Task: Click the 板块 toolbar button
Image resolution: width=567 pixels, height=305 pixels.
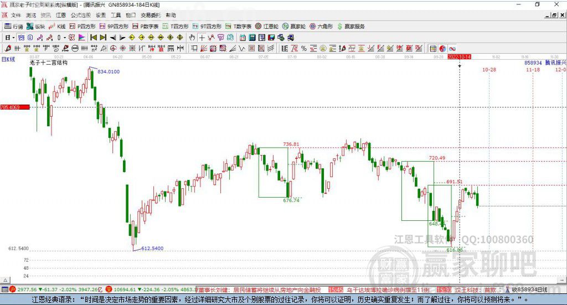Action: coord(36,27)
